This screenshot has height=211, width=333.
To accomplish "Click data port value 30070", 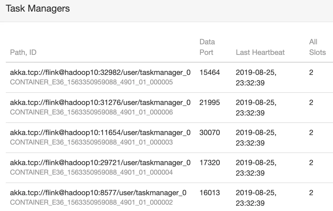I will pyautogui.click(x=210, y=133).
